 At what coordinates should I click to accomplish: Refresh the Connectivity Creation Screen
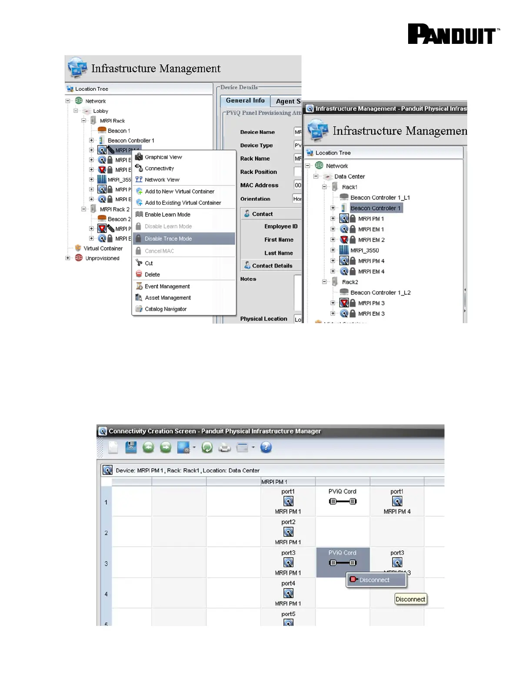(x=207, y=447)
